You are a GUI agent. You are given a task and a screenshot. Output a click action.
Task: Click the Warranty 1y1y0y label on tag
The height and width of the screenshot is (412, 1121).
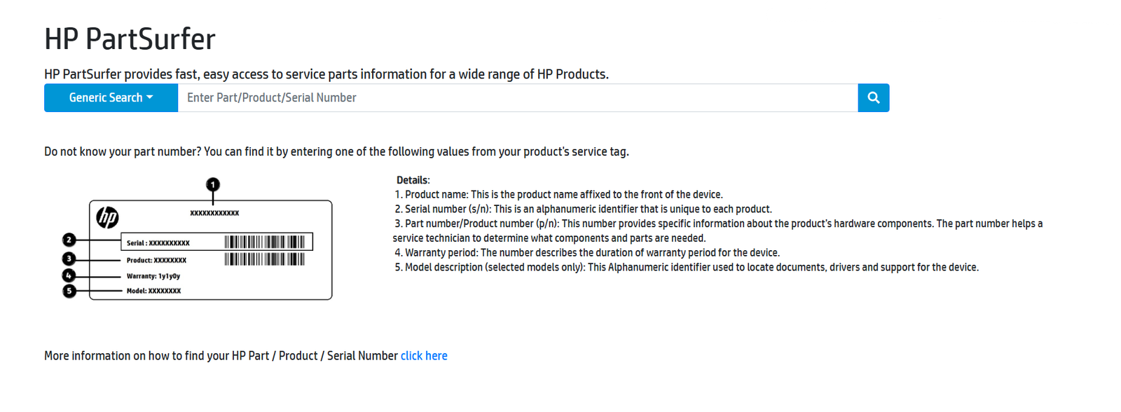153,276
